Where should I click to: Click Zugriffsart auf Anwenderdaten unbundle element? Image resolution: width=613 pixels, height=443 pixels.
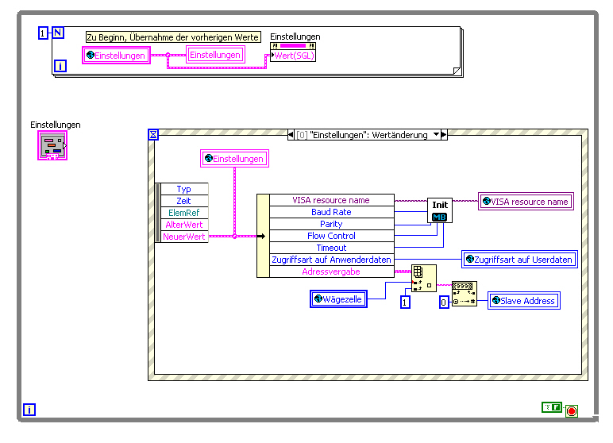pyautogui.click(x=332, y=260)
